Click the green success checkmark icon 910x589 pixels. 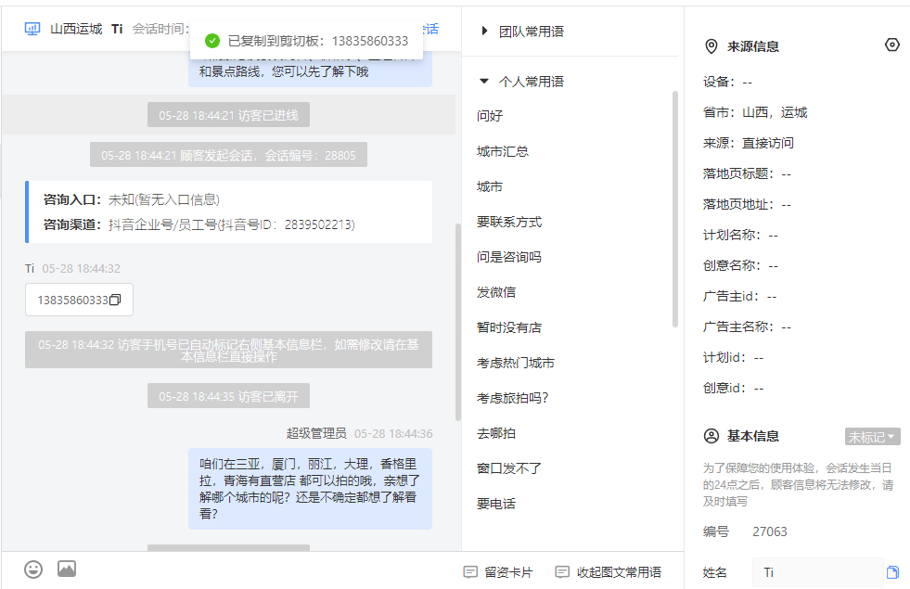pyautogui.click(x=212, y=41)
